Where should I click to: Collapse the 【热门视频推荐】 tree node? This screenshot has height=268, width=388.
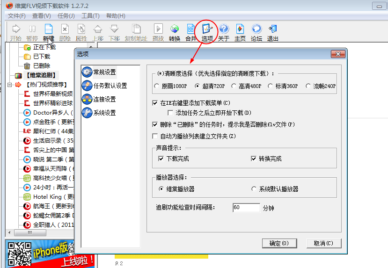pyautogui.click(x=10, y=85)
